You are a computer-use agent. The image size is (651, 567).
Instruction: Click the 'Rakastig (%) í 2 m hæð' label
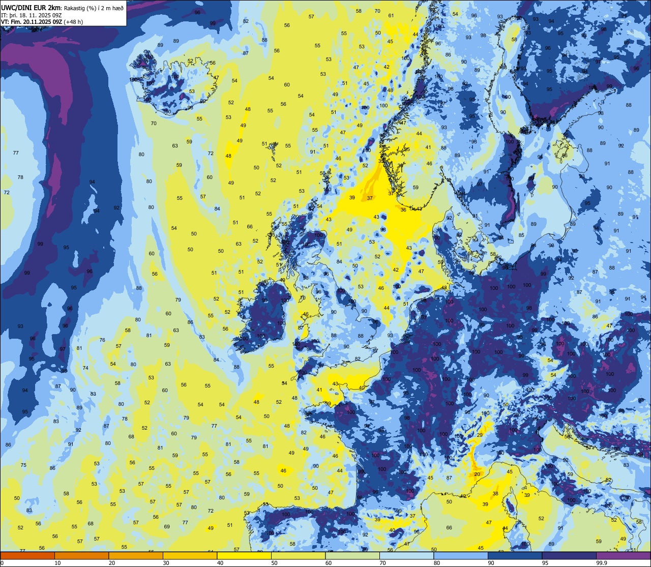click(93, 8)
